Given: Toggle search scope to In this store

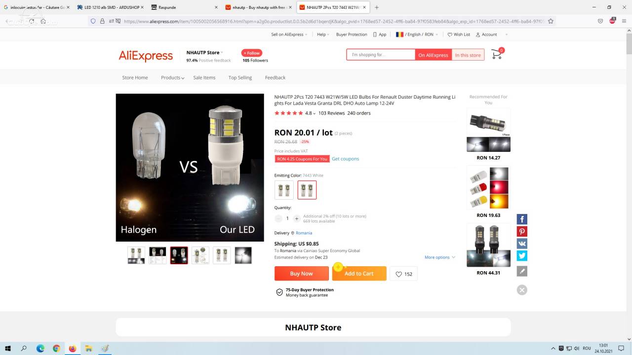Looking at the screenshot, I should pyautogui.click(x=468, y=55).
